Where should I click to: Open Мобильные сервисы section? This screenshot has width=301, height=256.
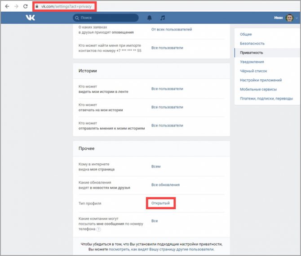[258, 90]
